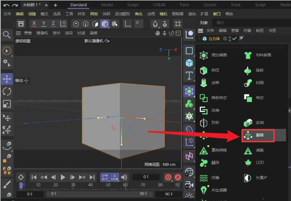
Task: Switch to the UVEdit layout tab
Action: click(159, 5)
